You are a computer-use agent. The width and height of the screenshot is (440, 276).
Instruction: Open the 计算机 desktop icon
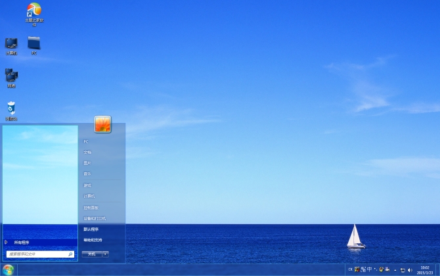[11, 44]
